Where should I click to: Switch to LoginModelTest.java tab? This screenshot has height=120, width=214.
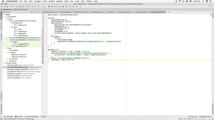(157, 12)
